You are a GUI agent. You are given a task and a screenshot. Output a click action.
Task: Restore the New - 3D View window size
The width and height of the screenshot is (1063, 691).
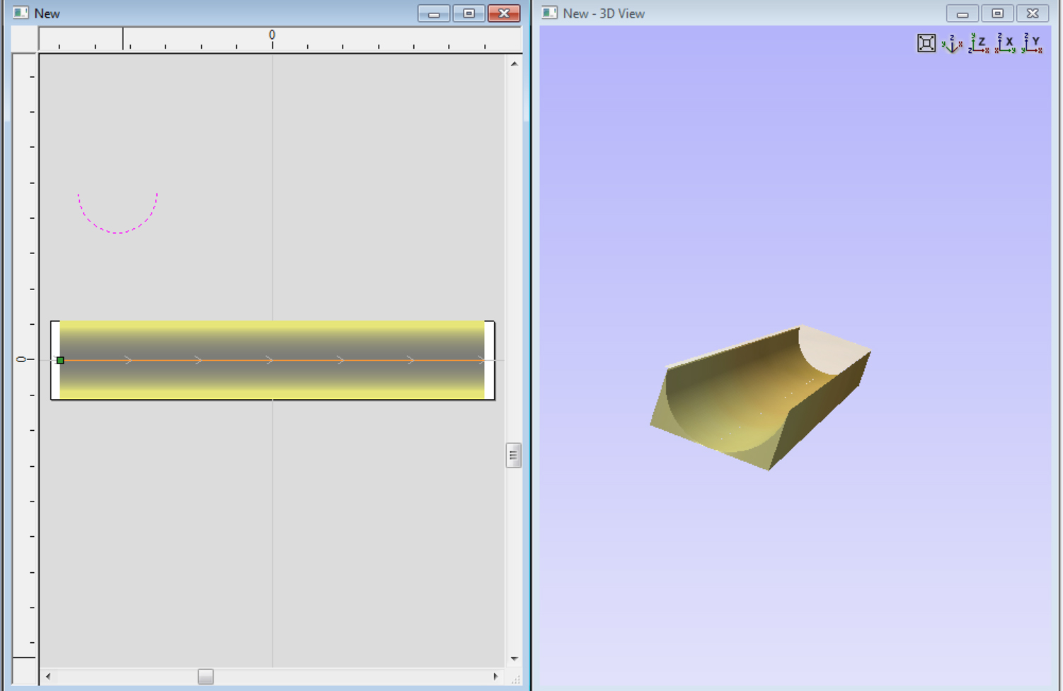(997, 13)
